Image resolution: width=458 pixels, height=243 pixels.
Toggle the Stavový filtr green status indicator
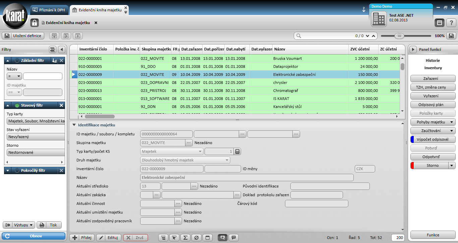(x=17, y=105)
